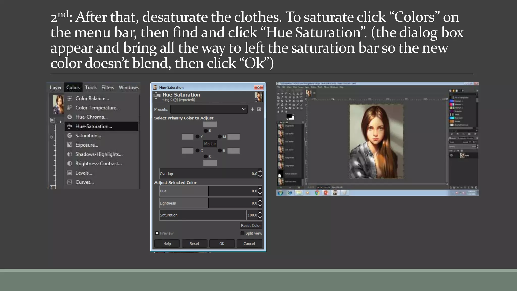Increase Lightness value with up arrow

click(260, 201)
